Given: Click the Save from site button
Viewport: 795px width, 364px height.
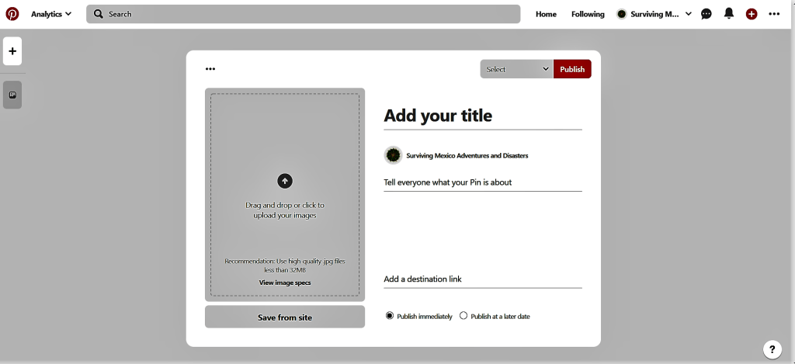Looking at the screenshot, I should click(x=285, y=317).
